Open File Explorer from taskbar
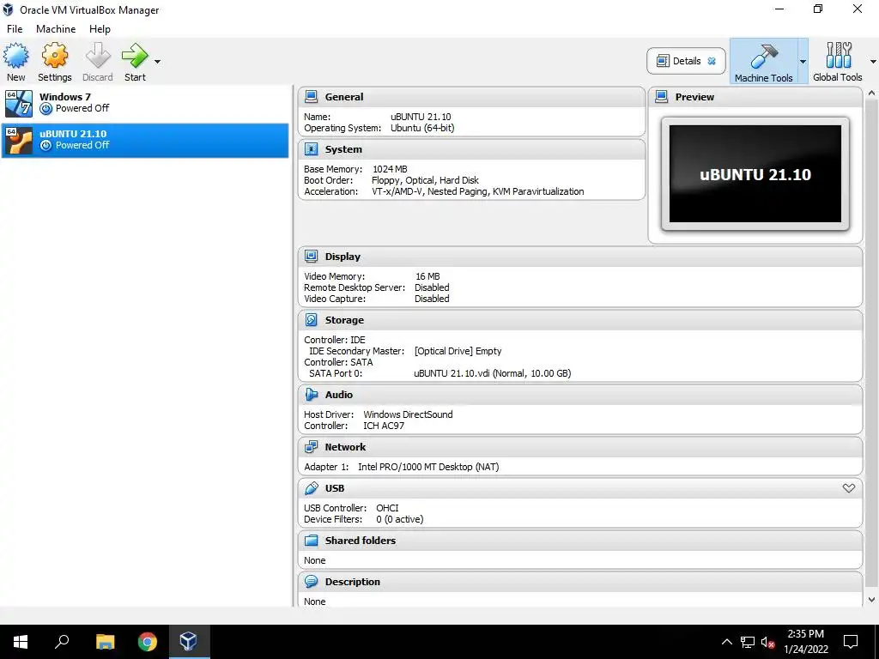 [105, 642]
